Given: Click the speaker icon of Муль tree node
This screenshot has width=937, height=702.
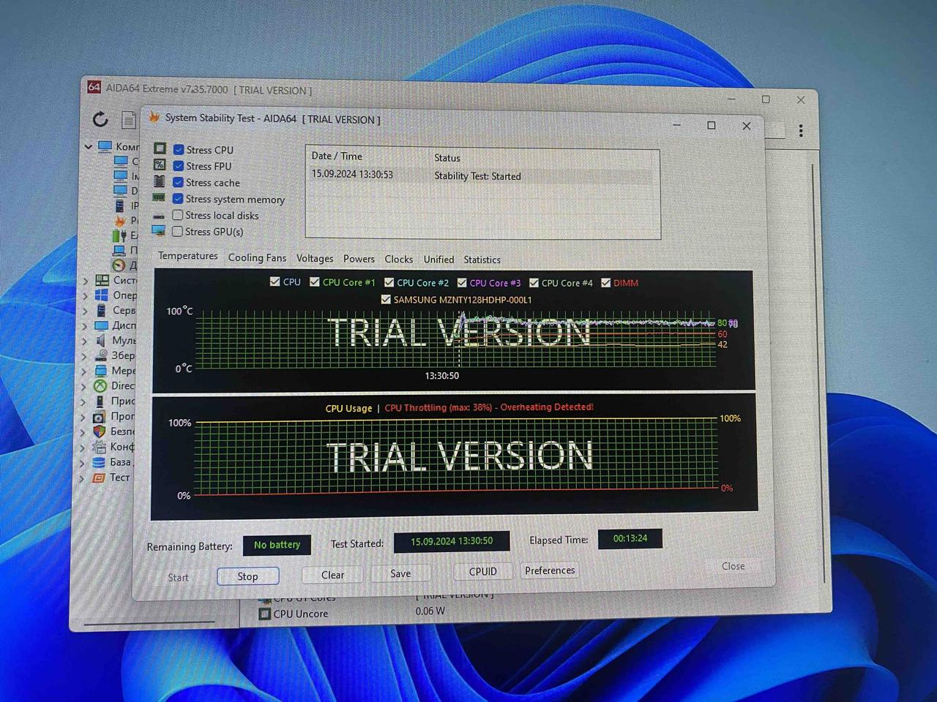Looking at the screenshot, I should click(x=100, y=341).
